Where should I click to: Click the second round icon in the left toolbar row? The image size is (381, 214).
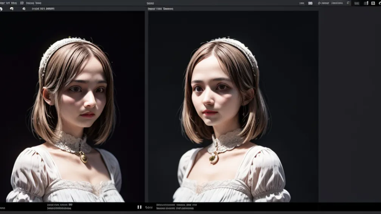point(12,9)
